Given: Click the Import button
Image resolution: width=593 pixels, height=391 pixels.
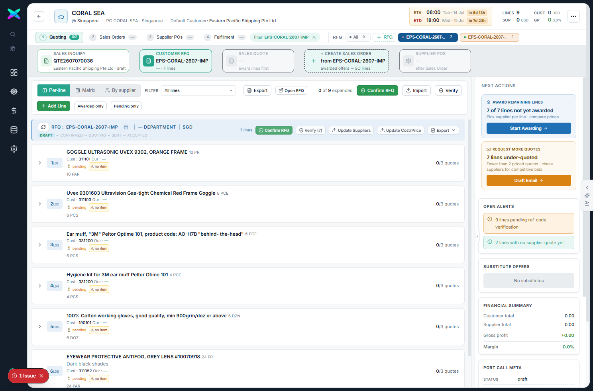Looking at the screenshot, I should coord(416,90).
